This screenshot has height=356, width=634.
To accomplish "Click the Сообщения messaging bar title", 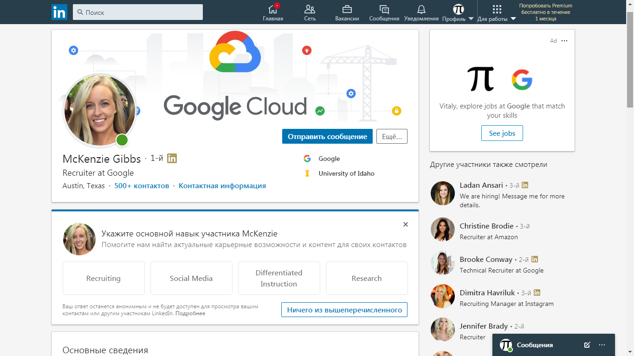I will click(535, 345).
